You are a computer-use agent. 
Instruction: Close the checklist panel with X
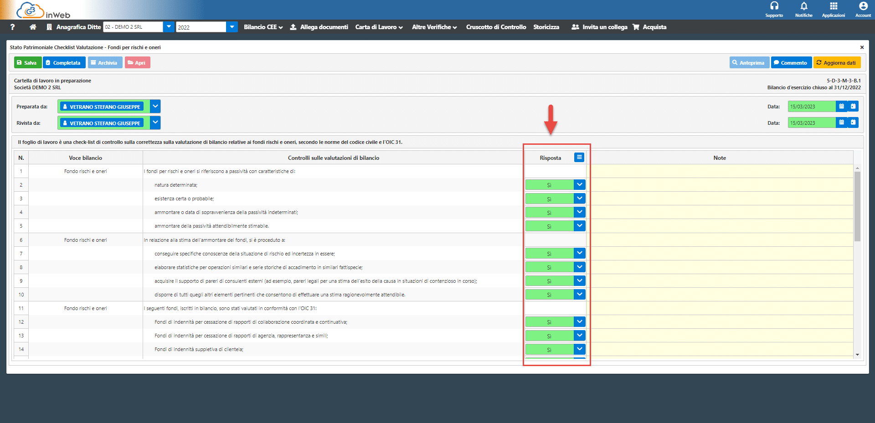click(x=862, y=47)
